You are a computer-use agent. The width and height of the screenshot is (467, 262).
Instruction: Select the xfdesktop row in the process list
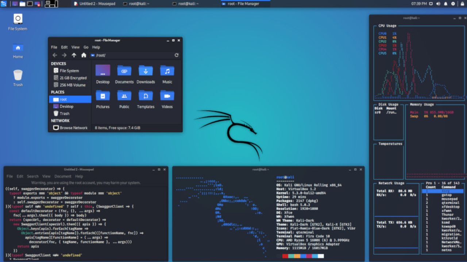[x=443, y=207]
